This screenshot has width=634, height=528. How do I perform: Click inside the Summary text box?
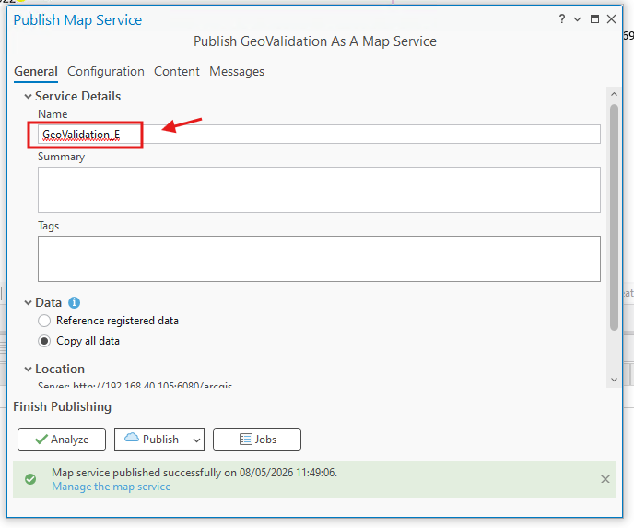[319, 190]
